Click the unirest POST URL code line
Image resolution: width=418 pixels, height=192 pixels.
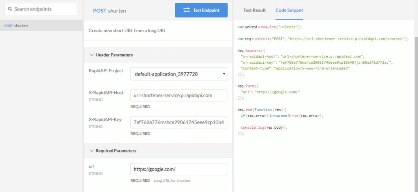[323, 39]
